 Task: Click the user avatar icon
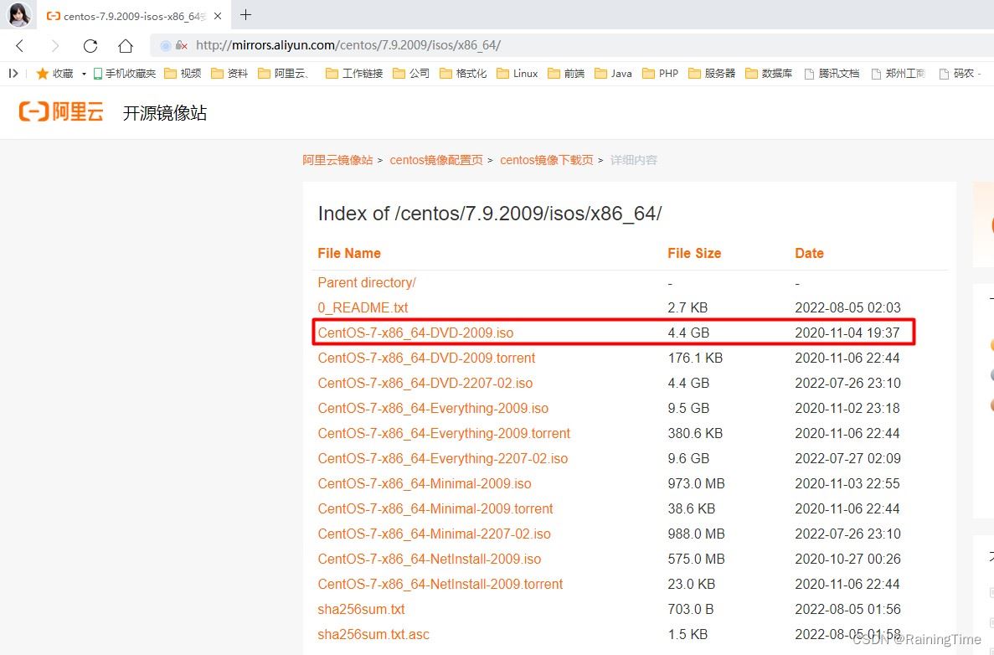pyautogui.click(x=19, y=14)
